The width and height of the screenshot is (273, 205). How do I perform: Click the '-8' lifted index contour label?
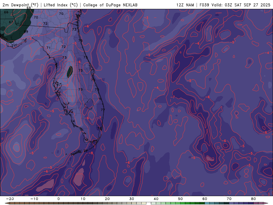click(x=91, y=153)
